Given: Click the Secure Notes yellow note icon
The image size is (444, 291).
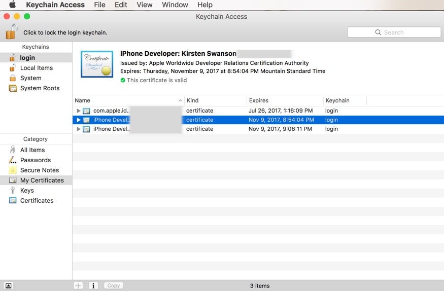Looking at the screenshot, I should [13, 170].
